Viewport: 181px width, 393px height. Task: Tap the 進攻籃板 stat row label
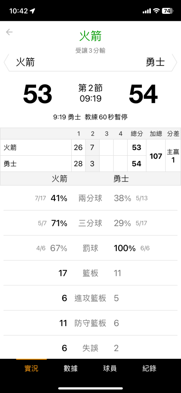click(x=90, y=298)
